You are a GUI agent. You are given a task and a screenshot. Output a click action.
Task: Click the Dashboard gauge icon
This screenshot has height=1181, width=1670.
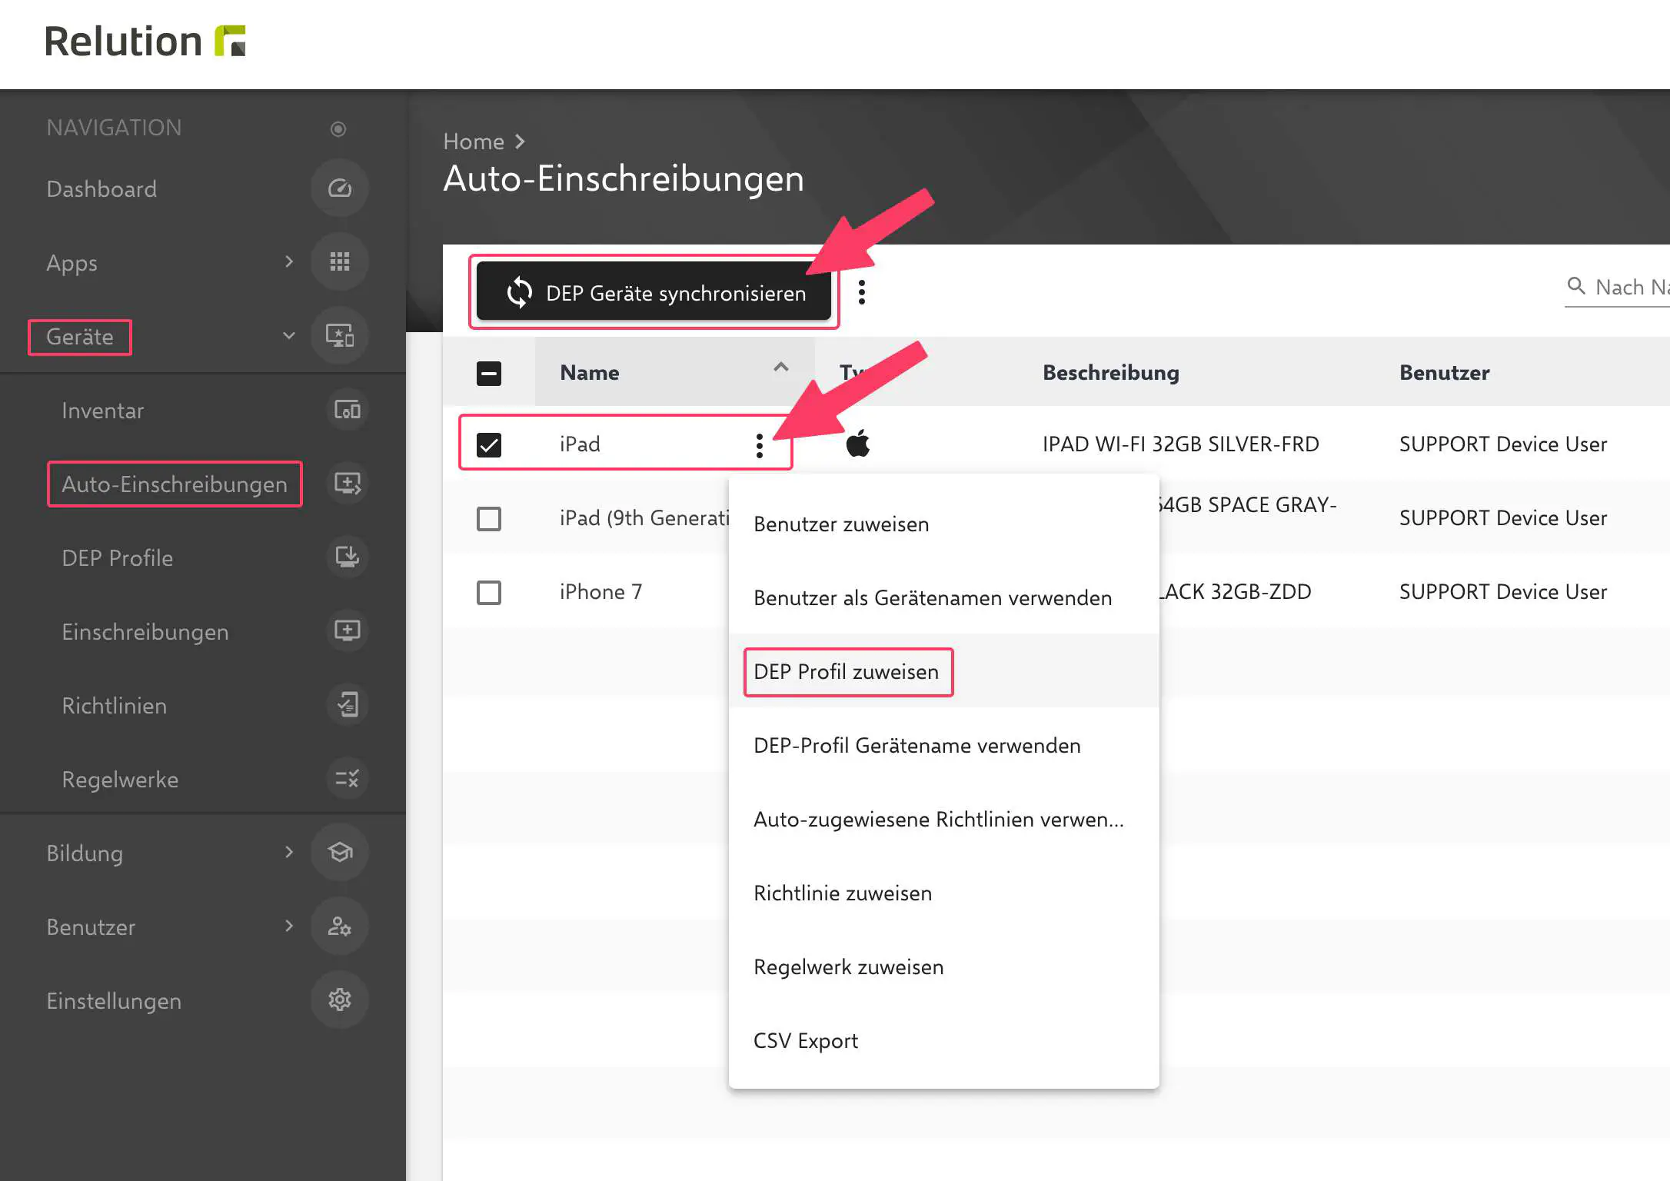[340, 188]
